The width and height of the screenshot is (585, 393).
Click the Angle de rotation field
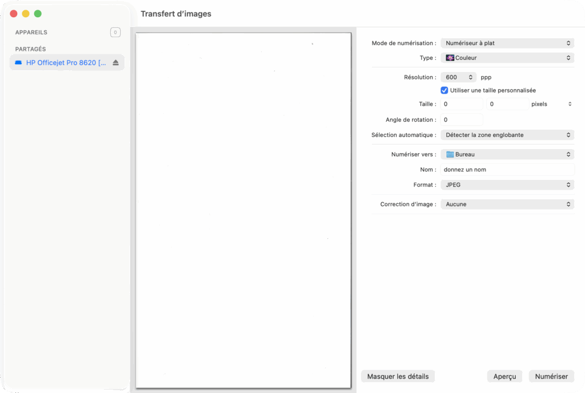coord(462,120)
